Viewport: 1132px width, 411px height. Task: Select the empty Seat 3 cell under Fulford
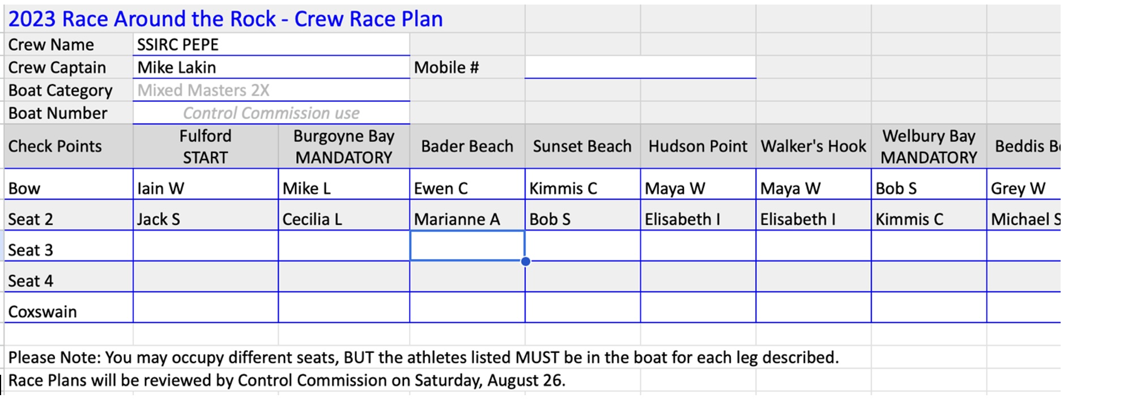pos(206,246)
